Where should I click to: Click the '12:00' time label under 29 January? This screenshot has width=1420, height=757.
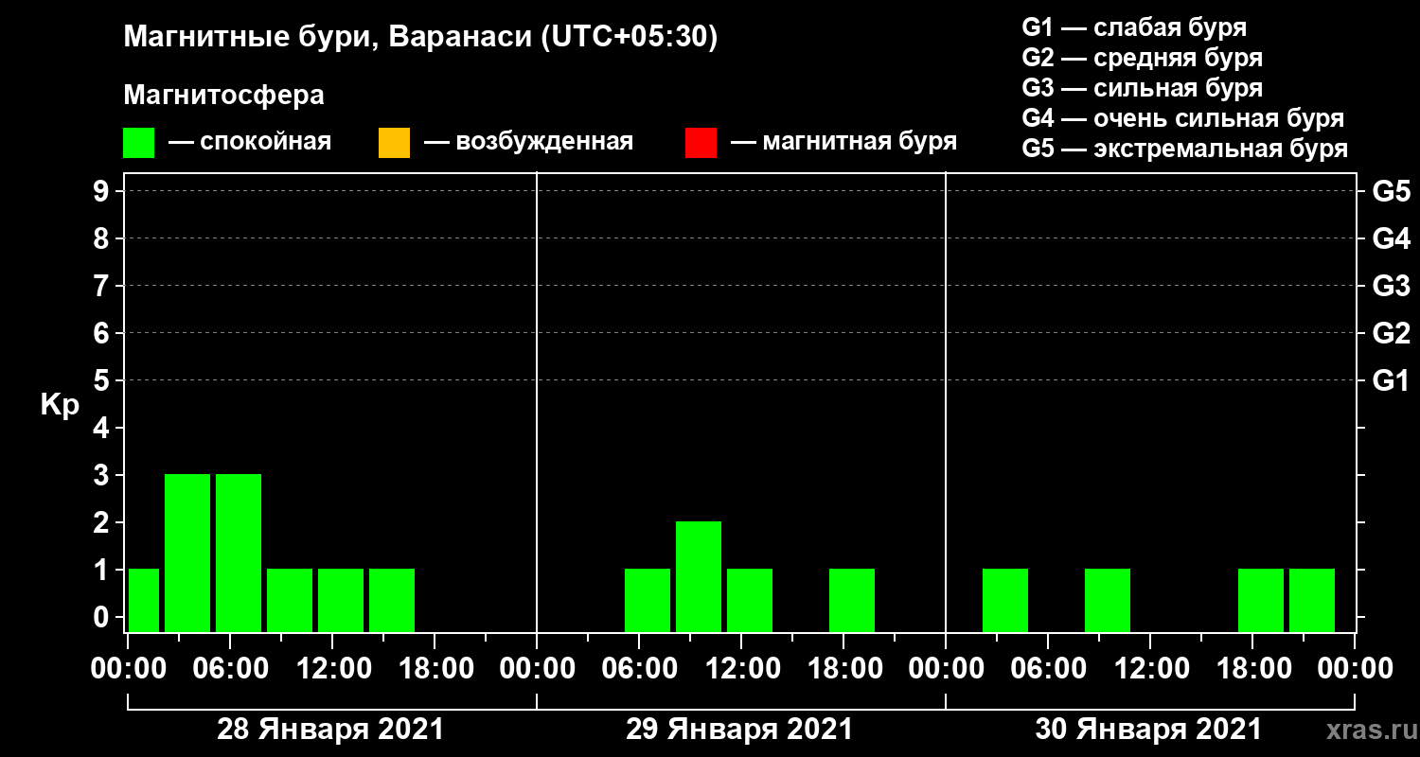click(741, 669)
